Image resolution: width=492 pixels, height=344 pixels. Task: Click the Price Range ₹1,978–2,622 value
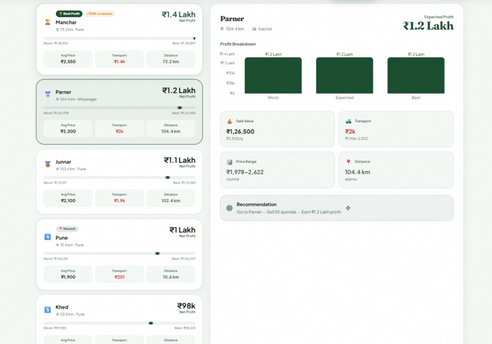245,172
